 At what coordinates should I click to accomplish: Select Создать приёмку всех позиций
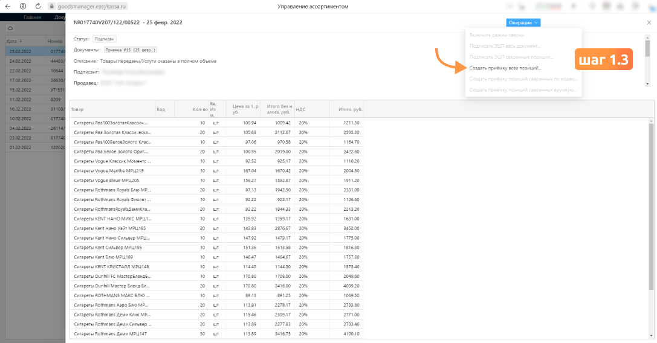pos(505,68)
